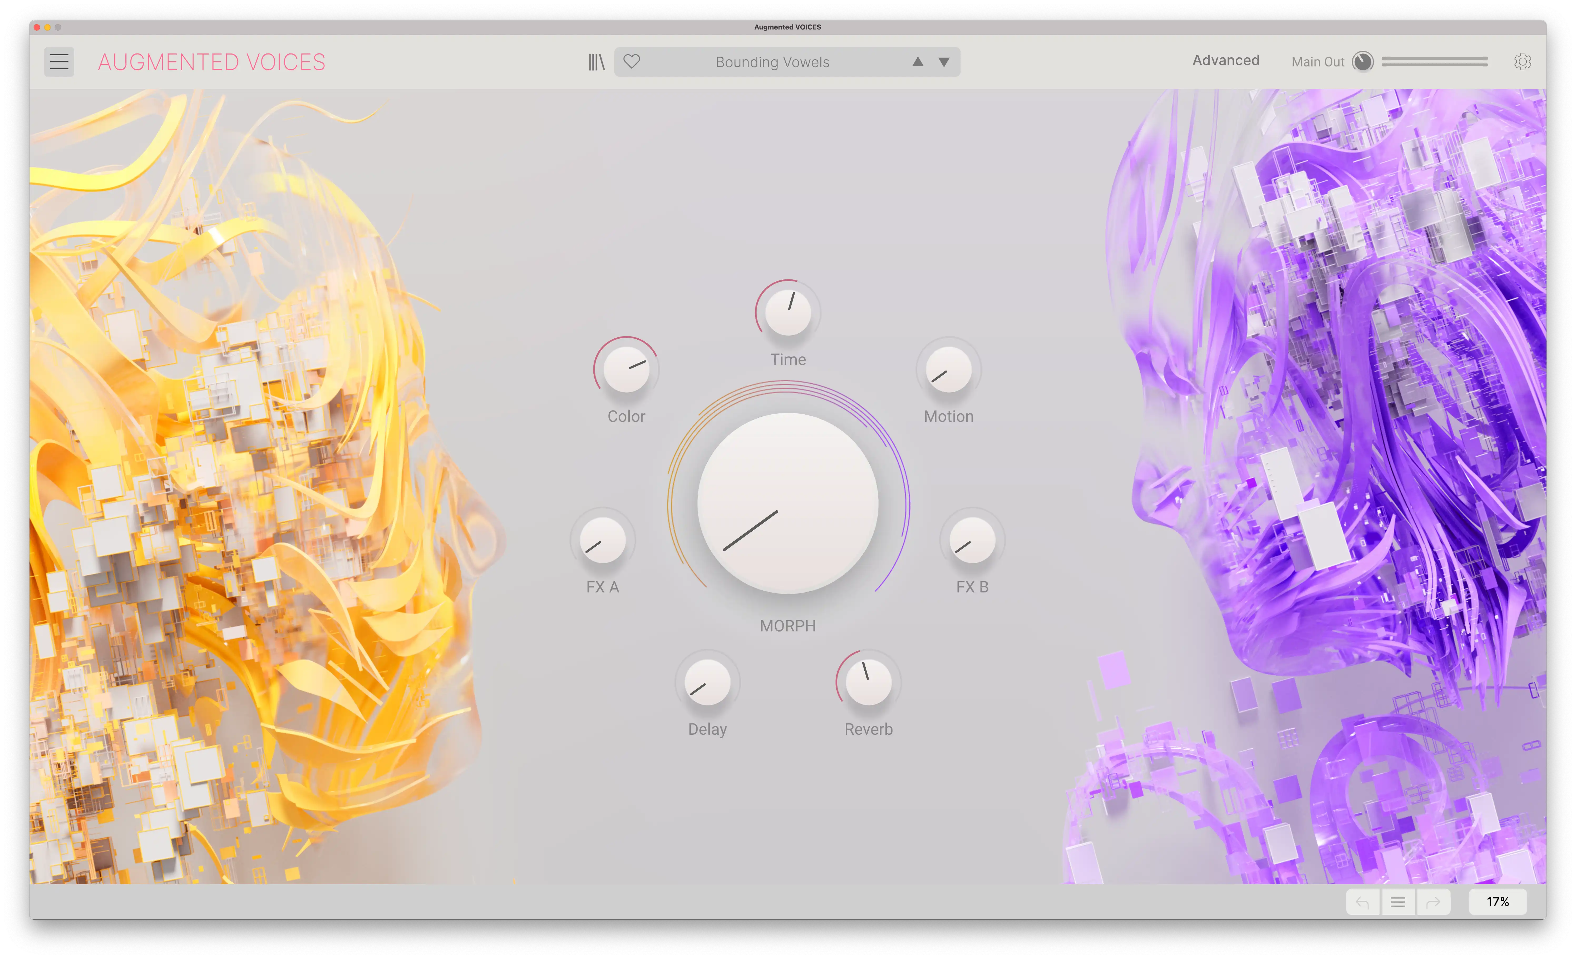
Task: Click the undo arrow icon
Action: tap(1362, 902)
